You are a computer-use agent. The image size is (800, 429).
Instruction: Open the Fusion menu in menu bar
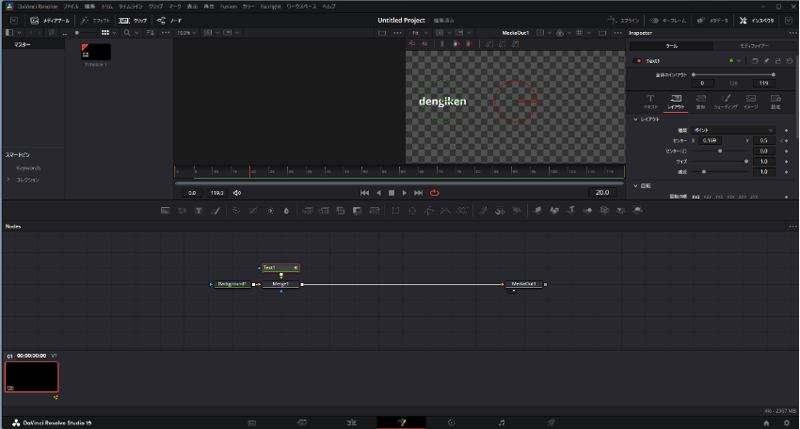click(x=229, y=7)
